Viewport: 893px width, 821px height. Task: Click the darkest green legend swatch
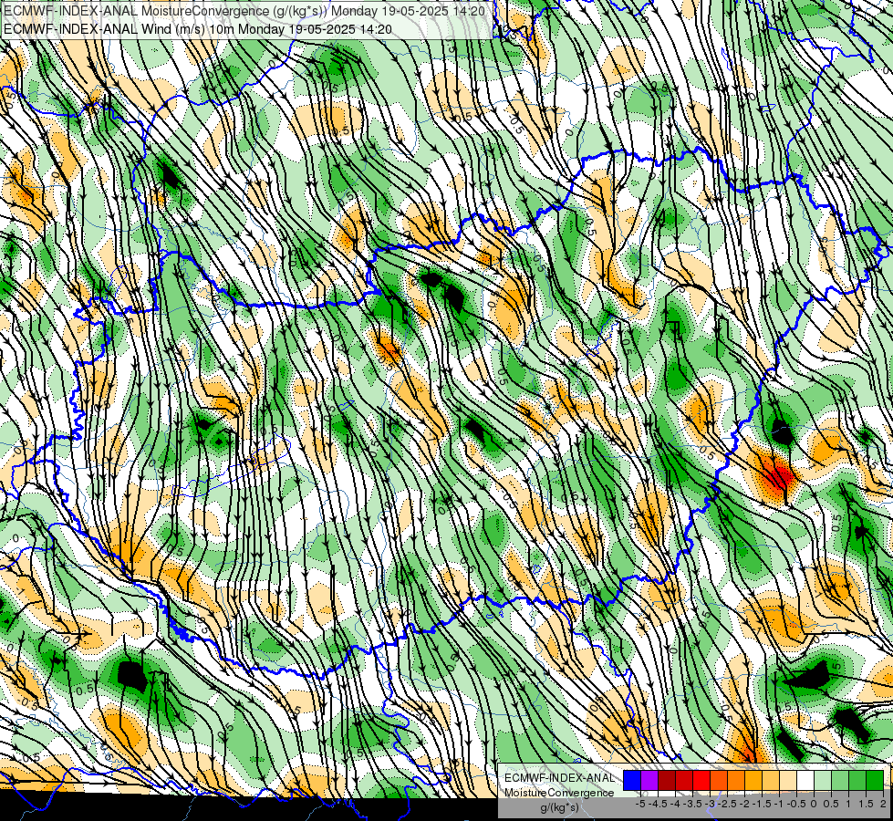(x=875, y=780)
